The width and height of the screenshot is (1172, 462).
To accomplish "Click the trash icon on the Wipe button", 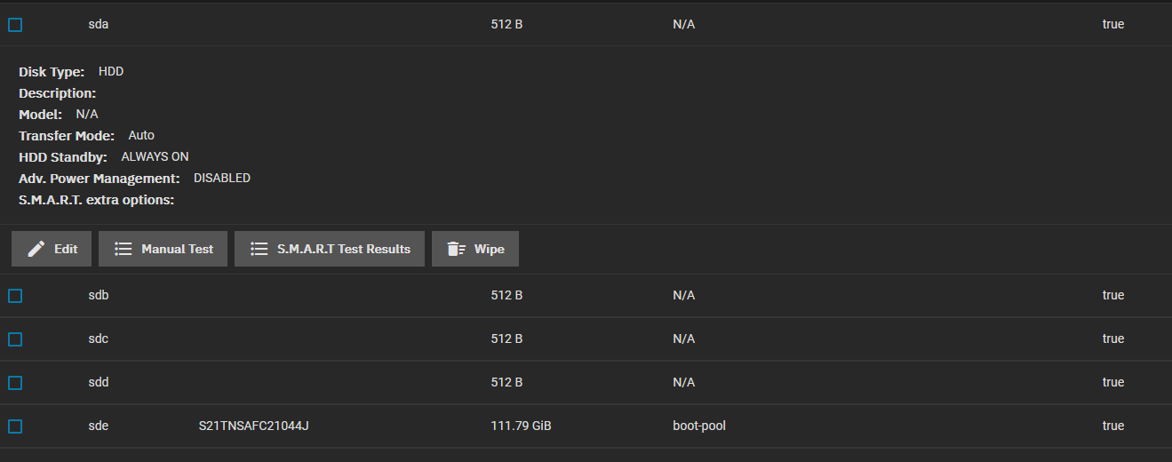I will coord(456,249).
